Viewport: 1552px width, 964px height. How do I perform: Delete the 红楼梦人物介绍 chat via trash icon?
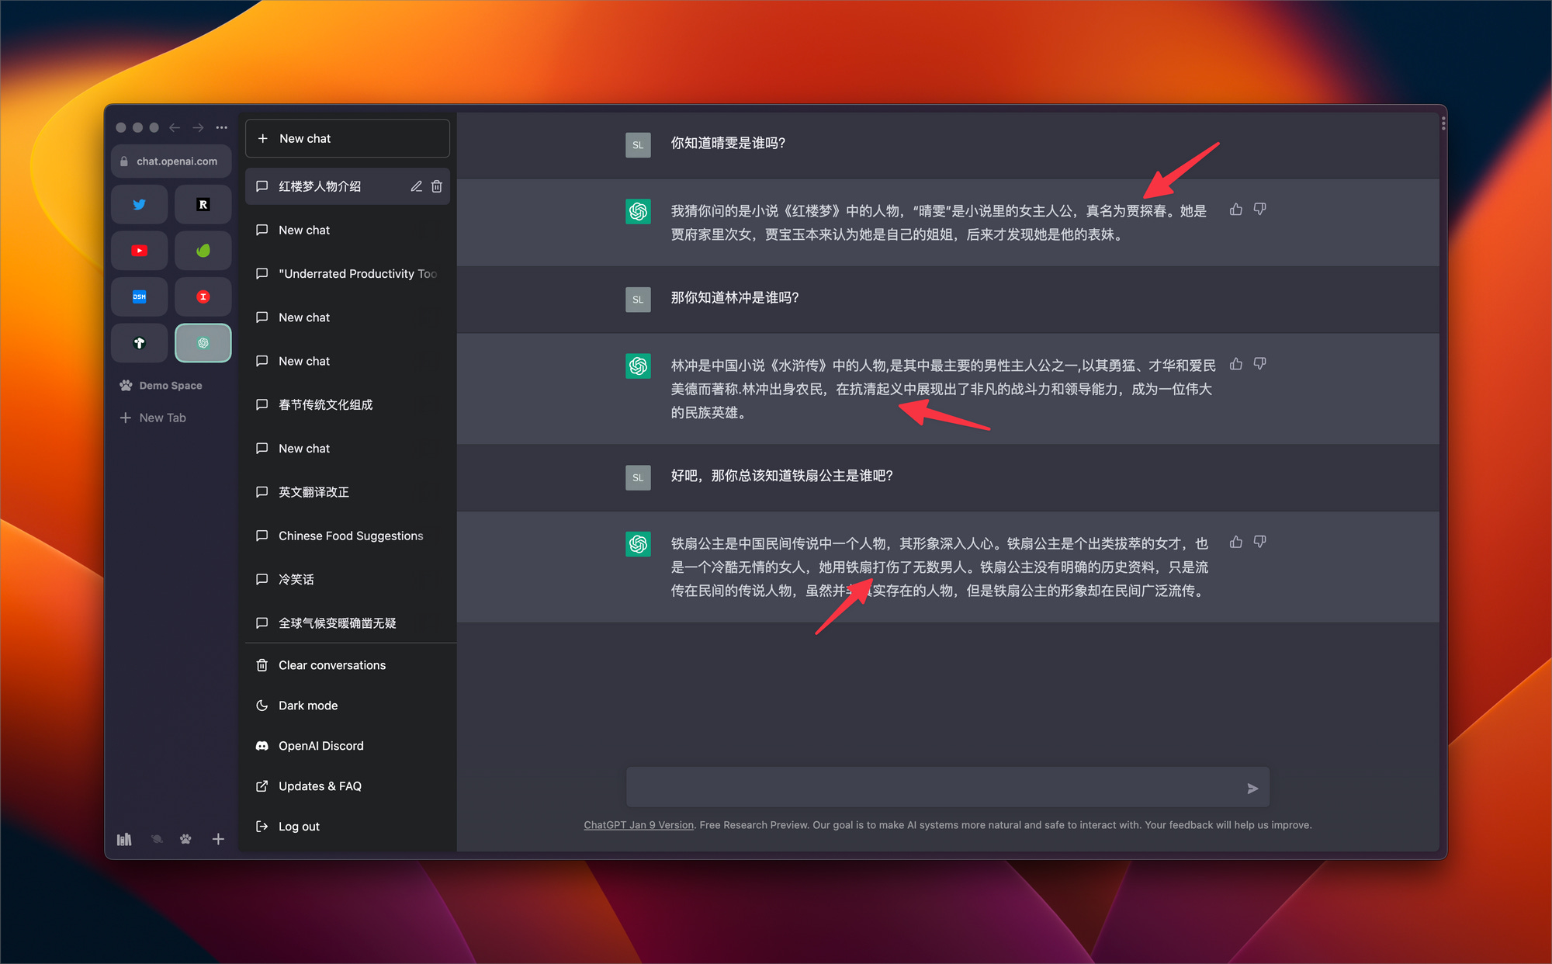(x=437, y=186)
